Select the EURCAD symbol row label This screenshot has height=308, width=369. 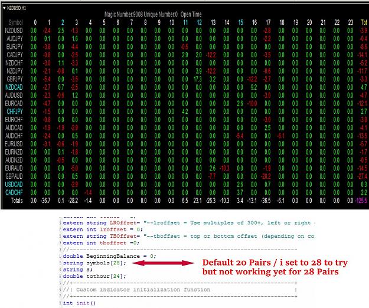pos(14,103)
